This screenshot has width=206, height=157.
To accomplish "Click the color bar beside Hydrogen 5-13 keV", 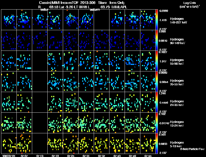I will pos(157,144).
